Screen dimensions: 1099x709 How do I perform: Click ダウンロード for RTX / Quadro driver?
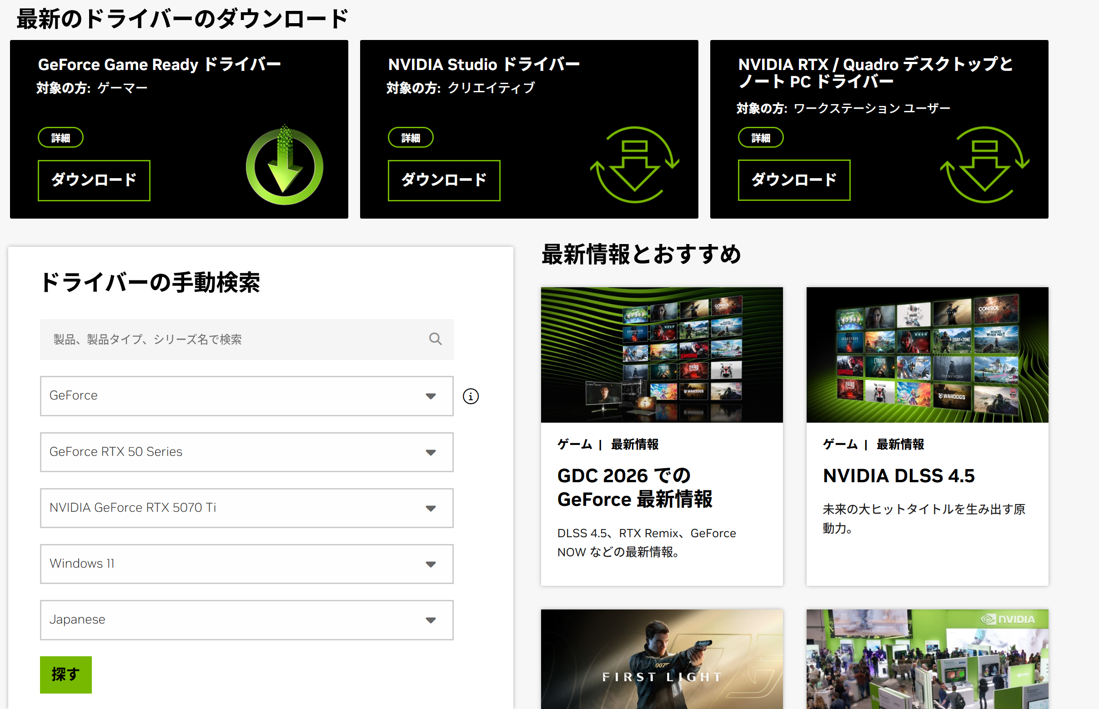tap(793, 180)
